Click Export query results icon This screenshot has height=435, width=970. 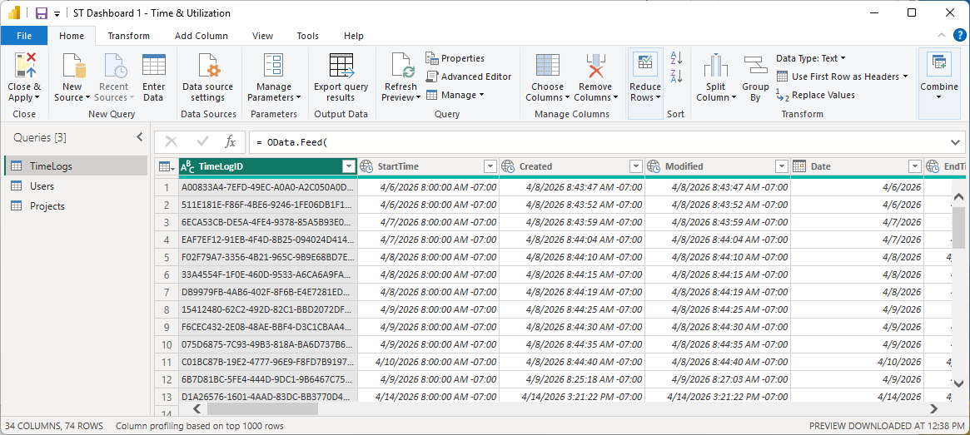[341, 66]
